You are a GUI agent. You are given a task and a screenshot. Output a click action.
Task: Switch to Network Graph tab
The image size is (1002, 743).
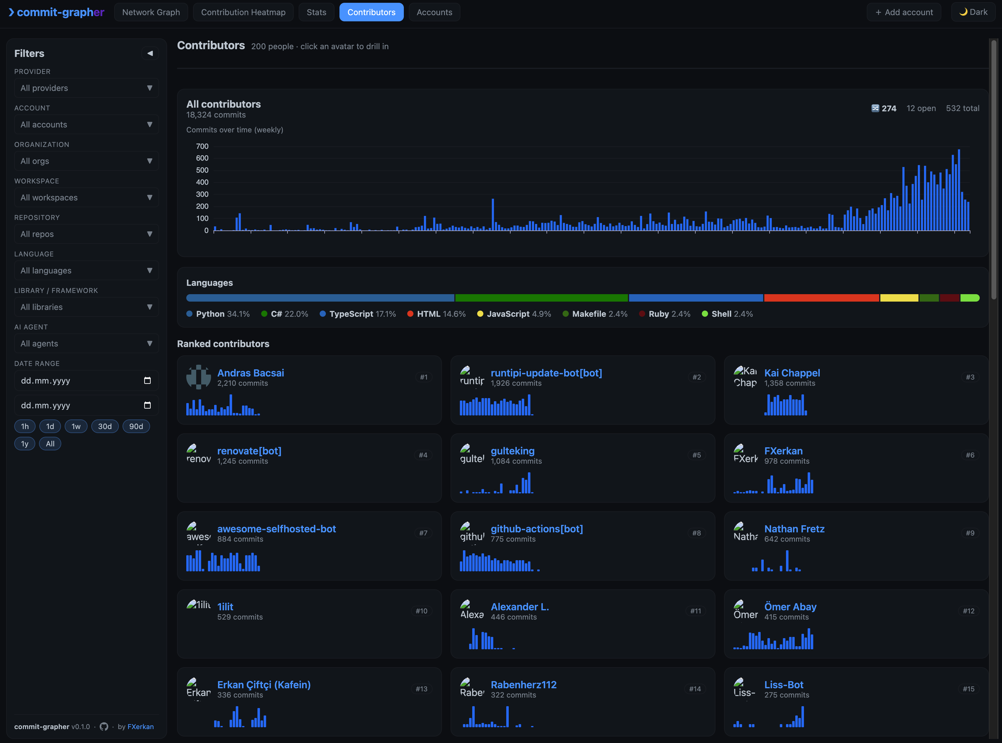151,12
